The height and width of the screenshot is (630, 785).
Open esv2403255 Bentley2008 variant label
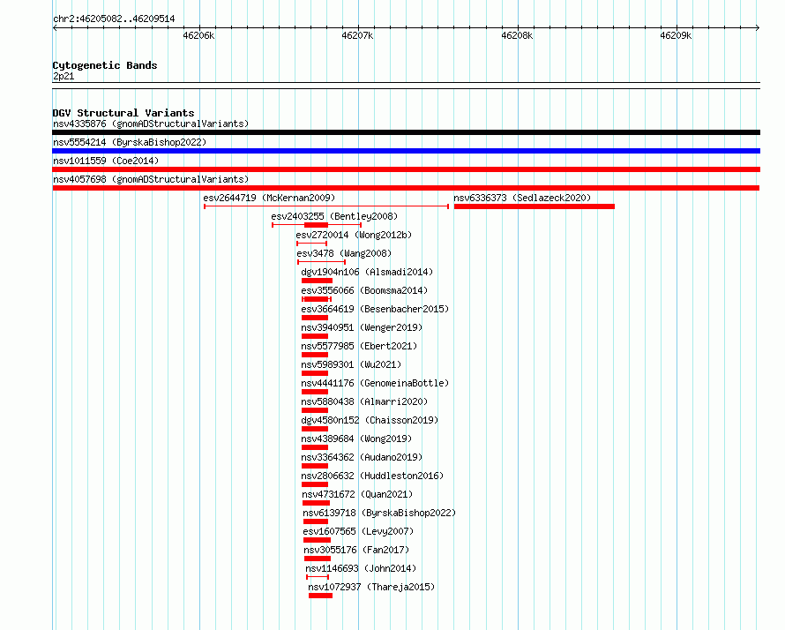point(334,216)
